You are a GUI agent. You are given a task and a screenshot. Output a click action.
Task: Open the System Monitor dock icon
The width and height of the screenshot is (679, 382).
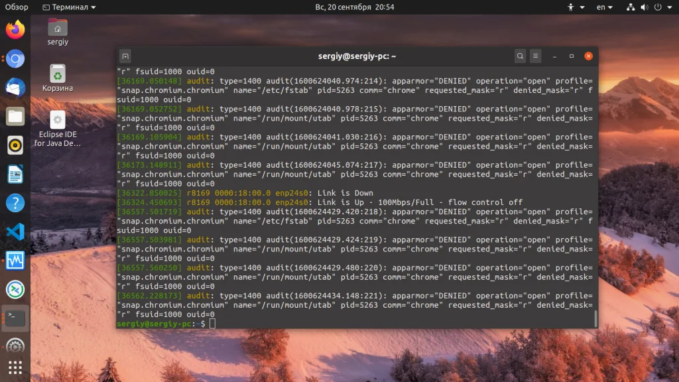(x=15, y=261)
